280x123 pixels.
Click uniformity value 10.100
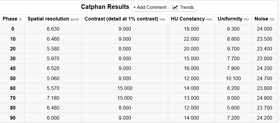(233, 79)
